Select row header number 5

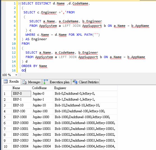coord(7,117)
